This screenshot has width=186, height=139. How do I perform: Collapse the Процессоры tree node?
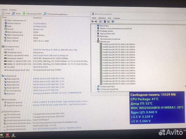[95, 41]
